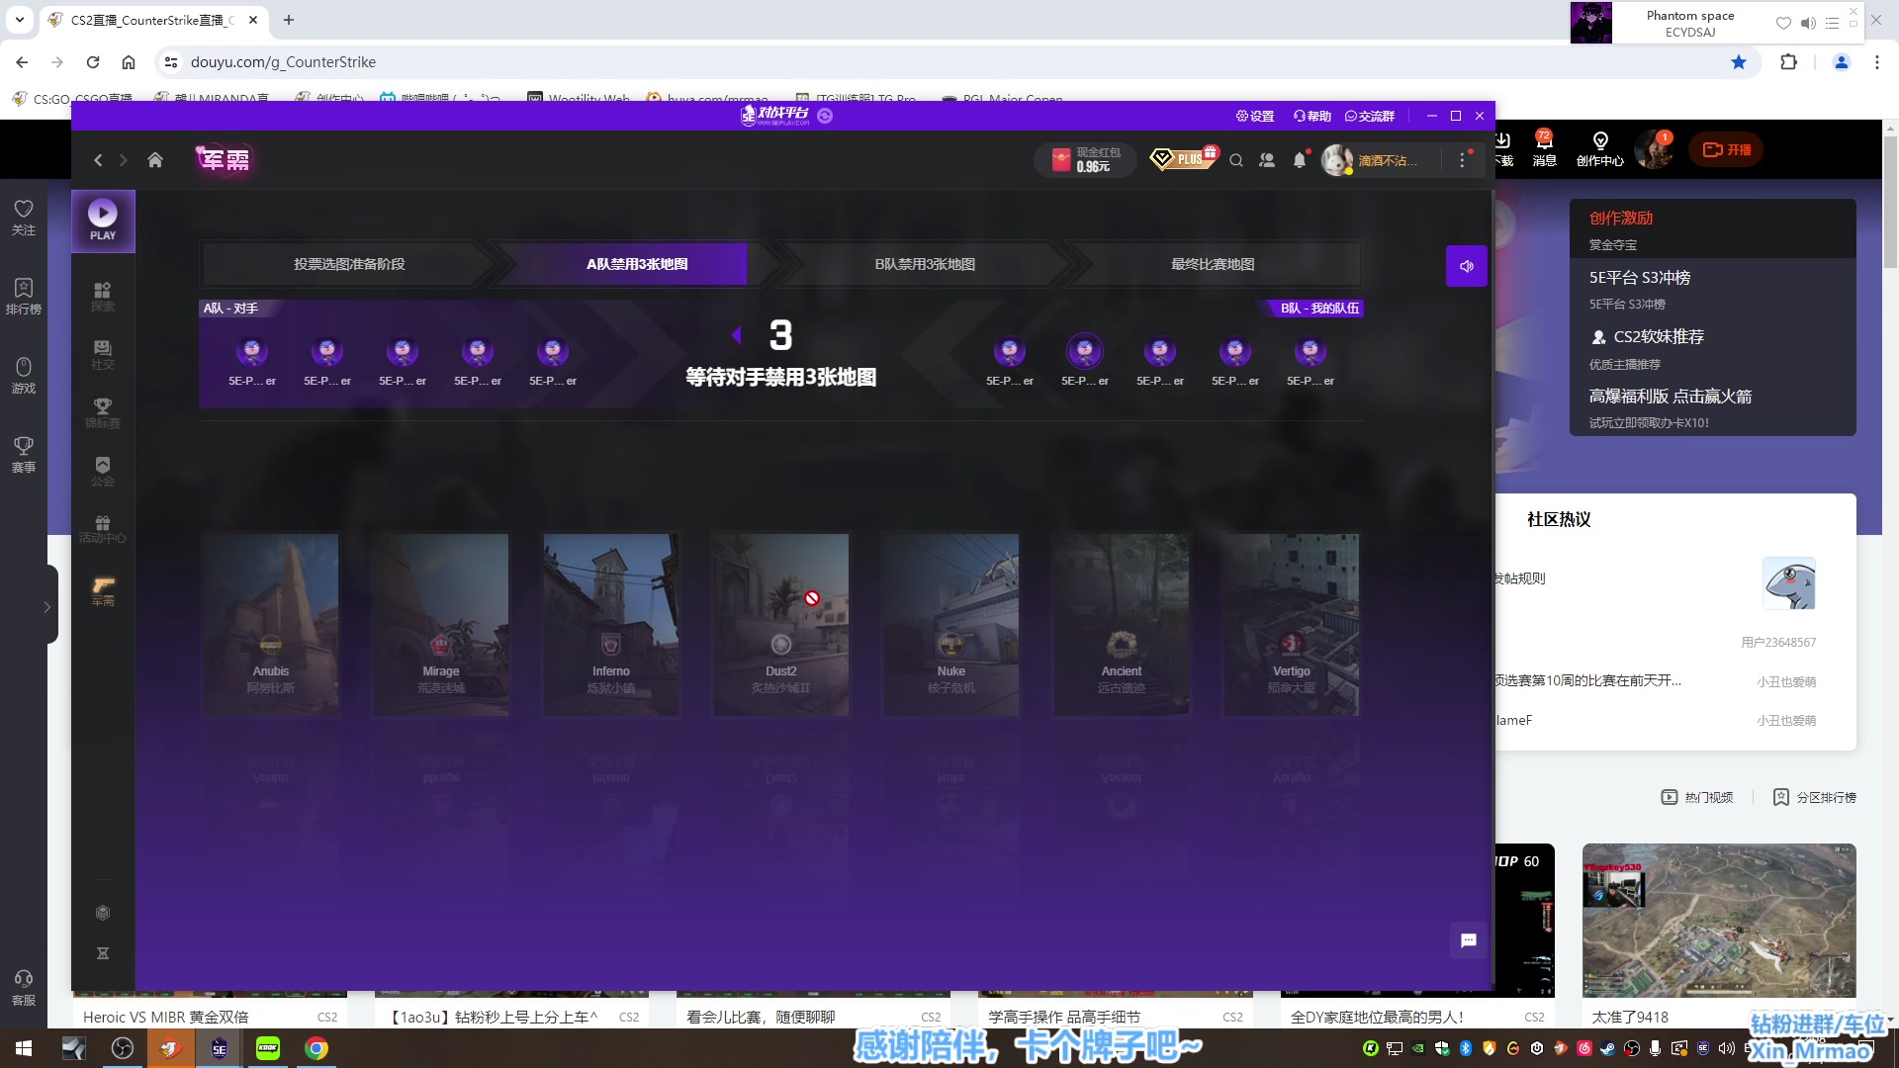This screenshot has height=1068, width=1899.
Task: Open the 军需 gun icon in sidebar
Action: coord(103,591)
